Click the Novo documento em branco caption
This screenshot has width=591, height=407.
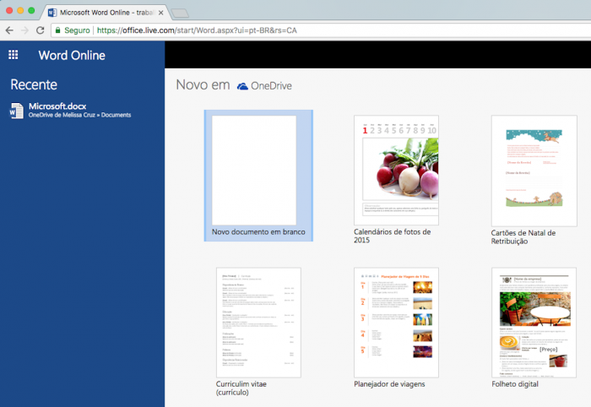258,232
